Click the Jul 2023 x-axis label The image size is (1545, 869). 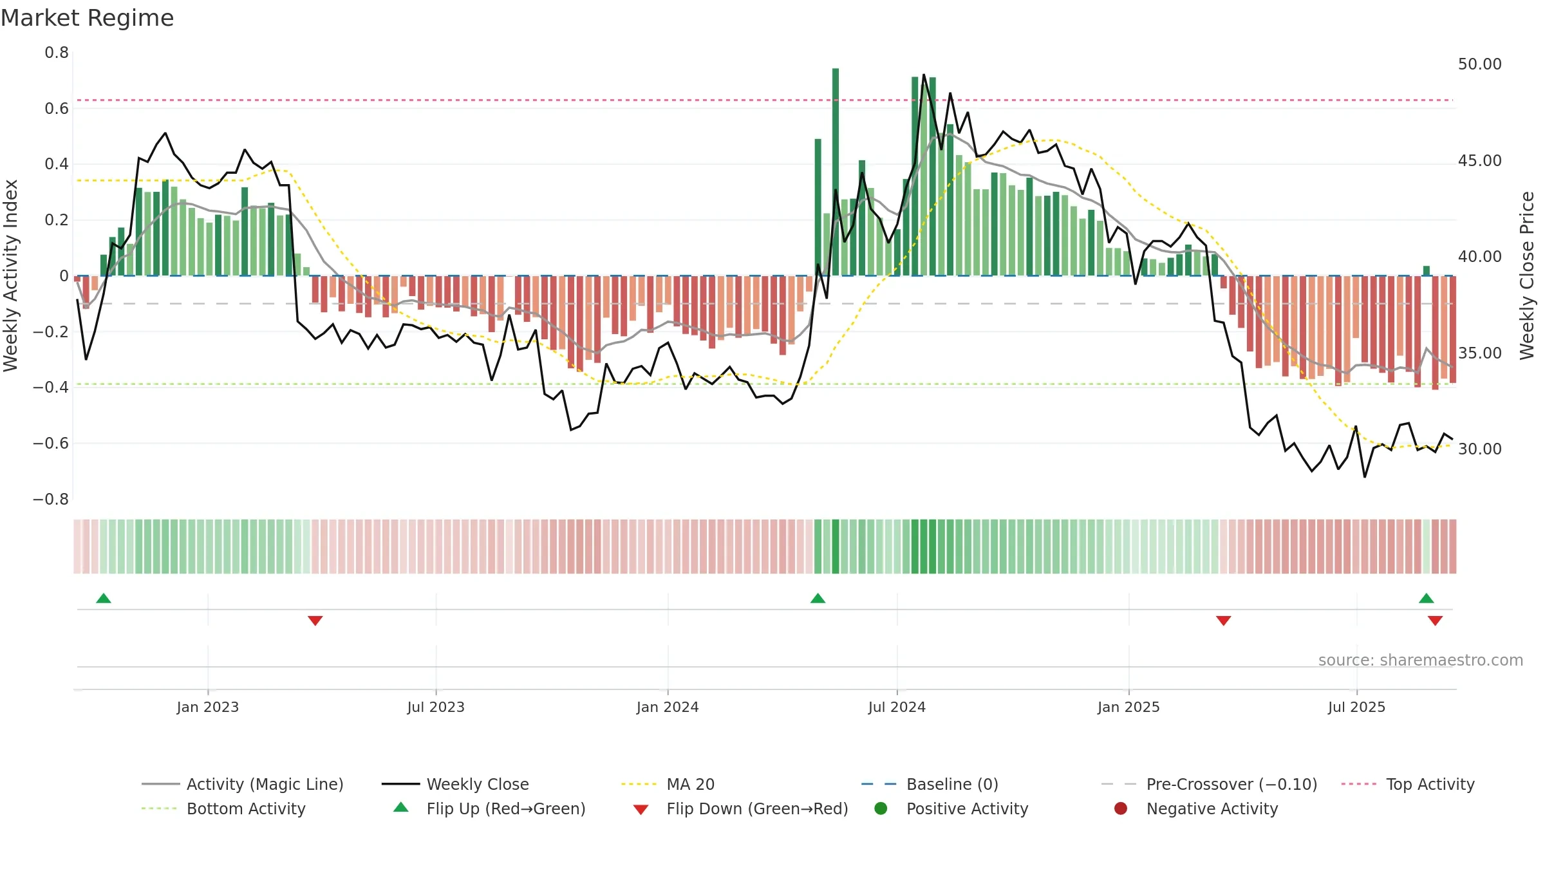tap(436, 707)
